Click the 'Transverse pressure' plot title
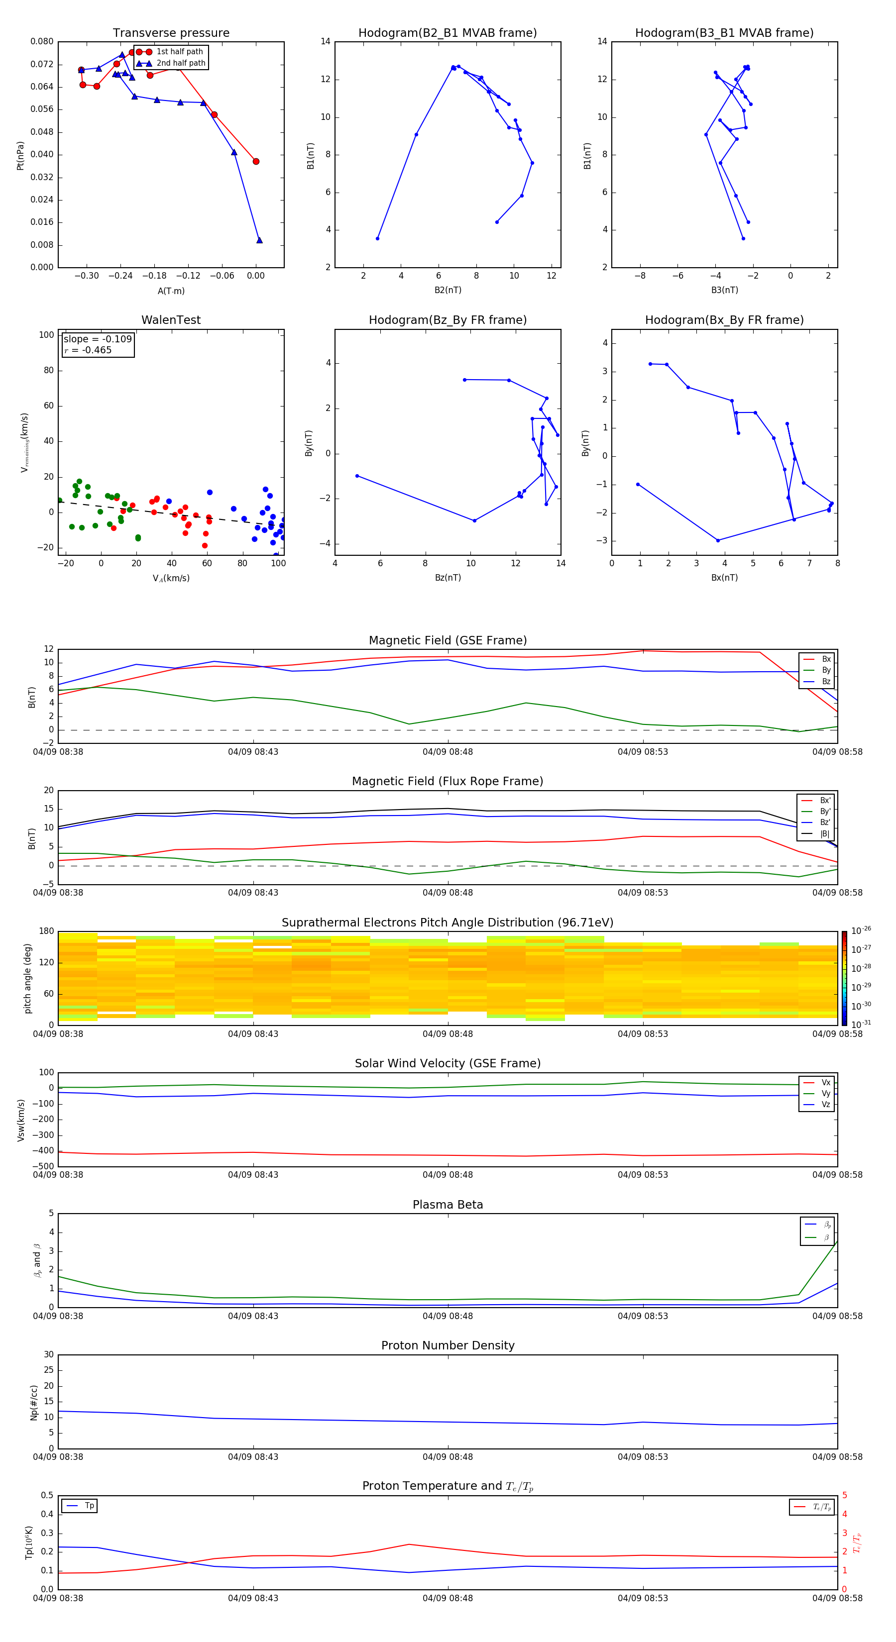896x1642 pixels. coord(171,33)
